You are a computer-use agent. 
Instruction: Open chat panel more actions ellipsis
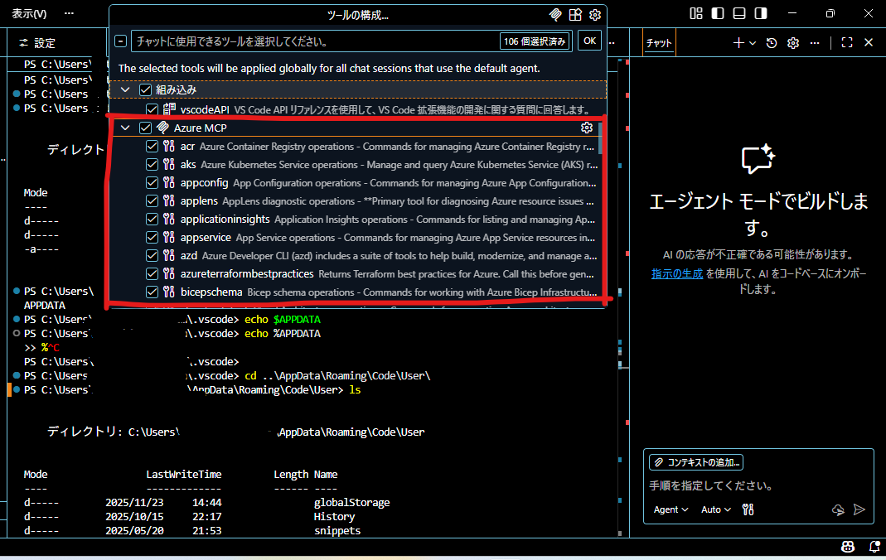click(815, 43)
